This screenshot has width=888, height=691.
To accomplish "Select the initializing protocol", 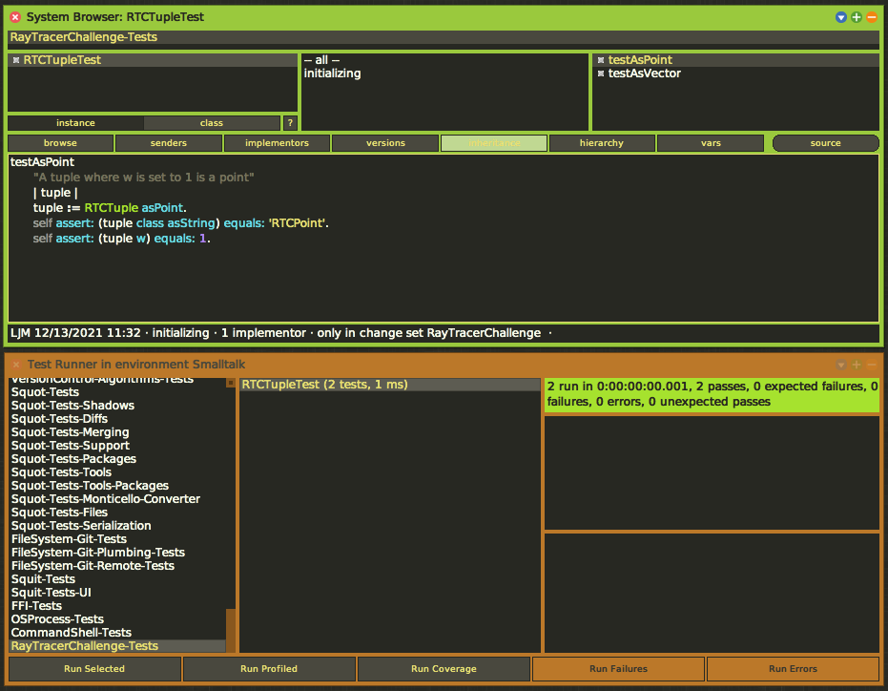I will point(444,73).
